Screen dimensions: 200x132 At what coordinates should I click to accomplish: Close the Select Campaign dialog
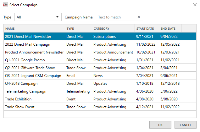click(x=192, y=5)
